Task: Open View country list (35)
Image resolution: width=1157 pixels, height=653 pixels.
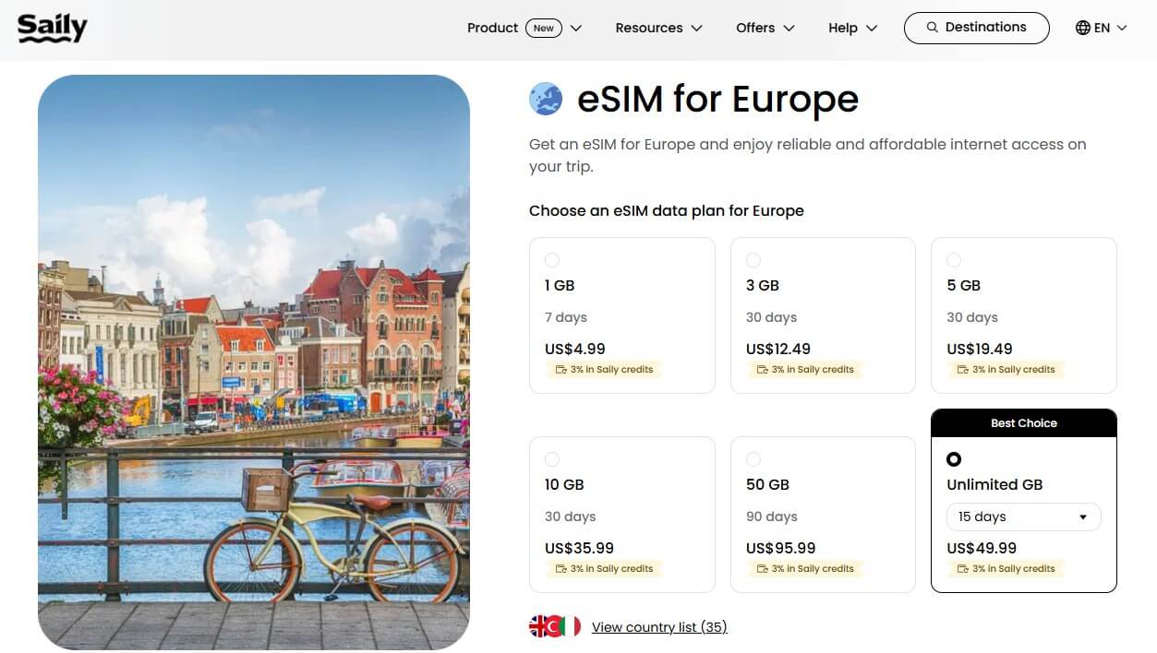Action: click(x=658, y=626)
